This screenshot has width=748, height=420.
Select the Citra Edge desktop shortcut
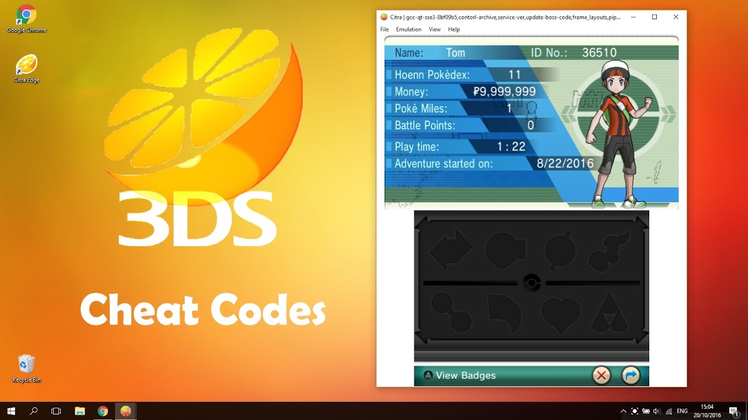click(x=26, y=69)
